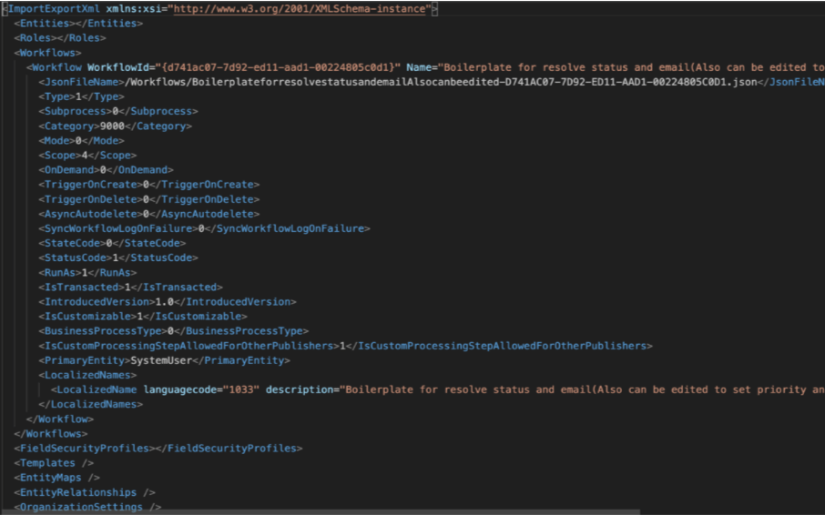825x515 pixels.
Task: Click the WorkflowId attribute value
Action: click(279, 67)
